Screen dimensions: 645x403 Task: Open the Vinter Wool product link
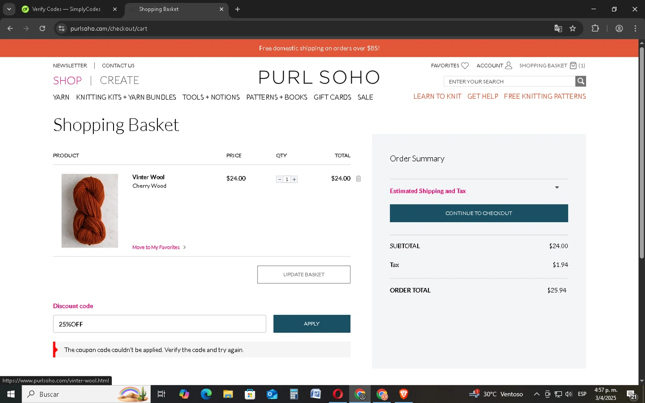tap(148, 177)
